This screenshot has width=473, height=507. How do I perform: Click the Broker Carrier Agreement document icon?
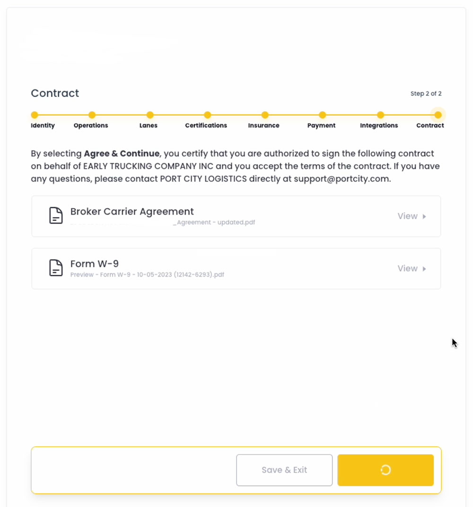pyautogui.click(x=56, y=216)
